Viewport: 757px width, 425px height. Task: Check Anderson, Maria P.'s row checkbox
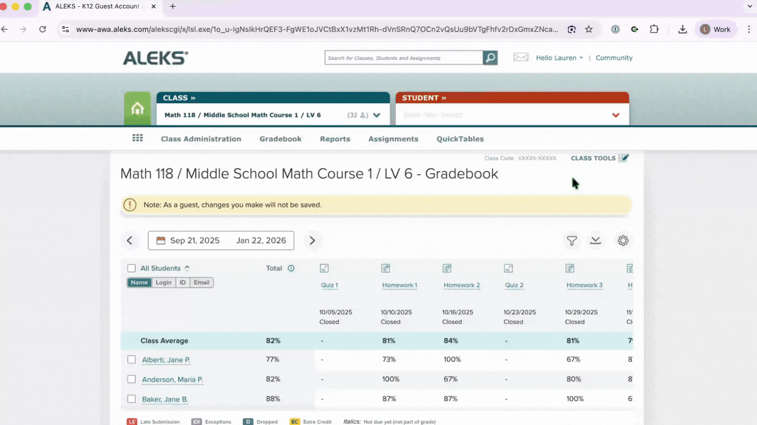(x=131, y=379)
